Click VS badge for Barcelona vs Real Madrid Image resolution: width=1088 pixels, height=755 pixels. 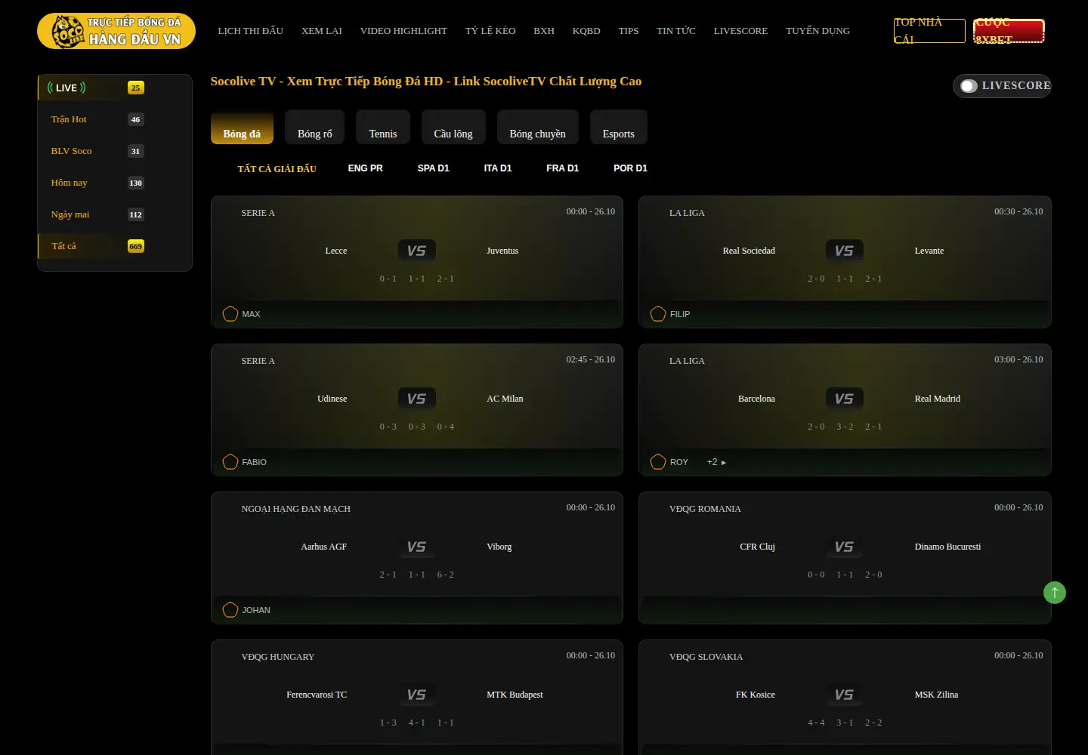coord(844,399)
